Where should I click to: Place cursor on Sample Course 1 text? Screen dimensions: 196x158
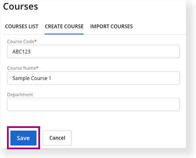pyautogui.click(x=32, y=78)
